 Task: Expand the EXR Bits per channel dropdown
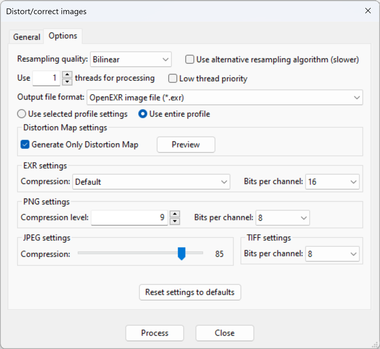pyautogui.click(x=332, y=182)
